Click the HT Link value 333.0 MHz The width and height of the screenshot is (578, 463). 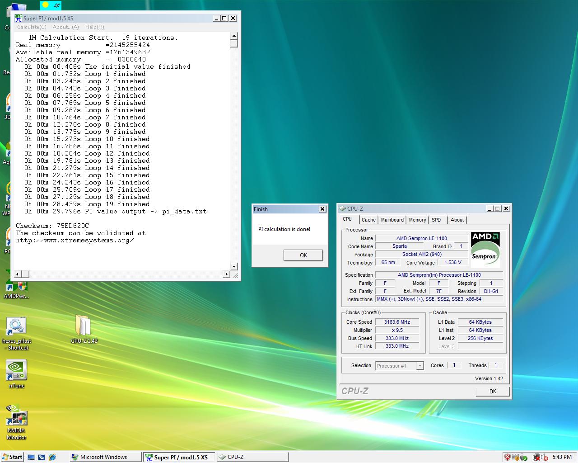pyautogui.click(x=397, y=346)
